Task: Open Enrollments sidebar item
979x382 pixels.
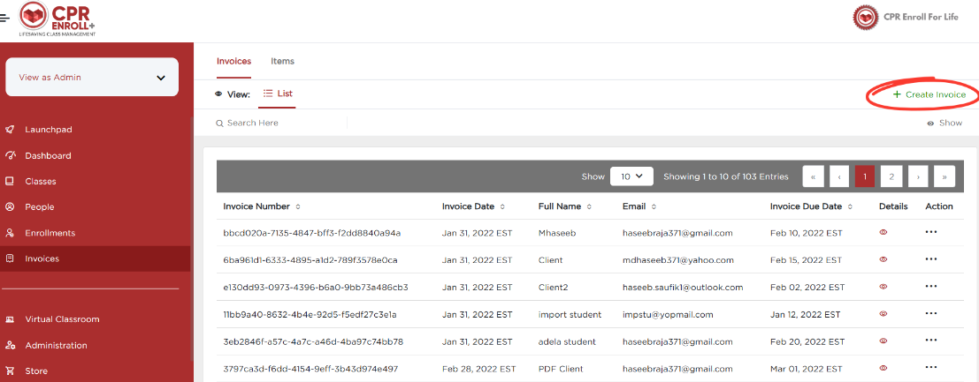Action: click(x=50, y=233)
